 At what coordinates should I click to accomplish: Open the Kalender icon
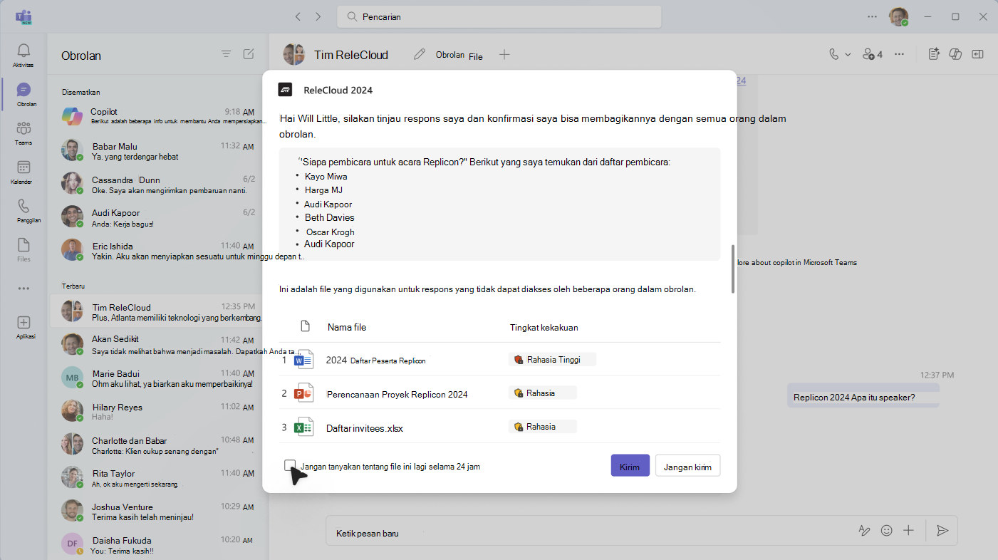(x=24, y=167)
